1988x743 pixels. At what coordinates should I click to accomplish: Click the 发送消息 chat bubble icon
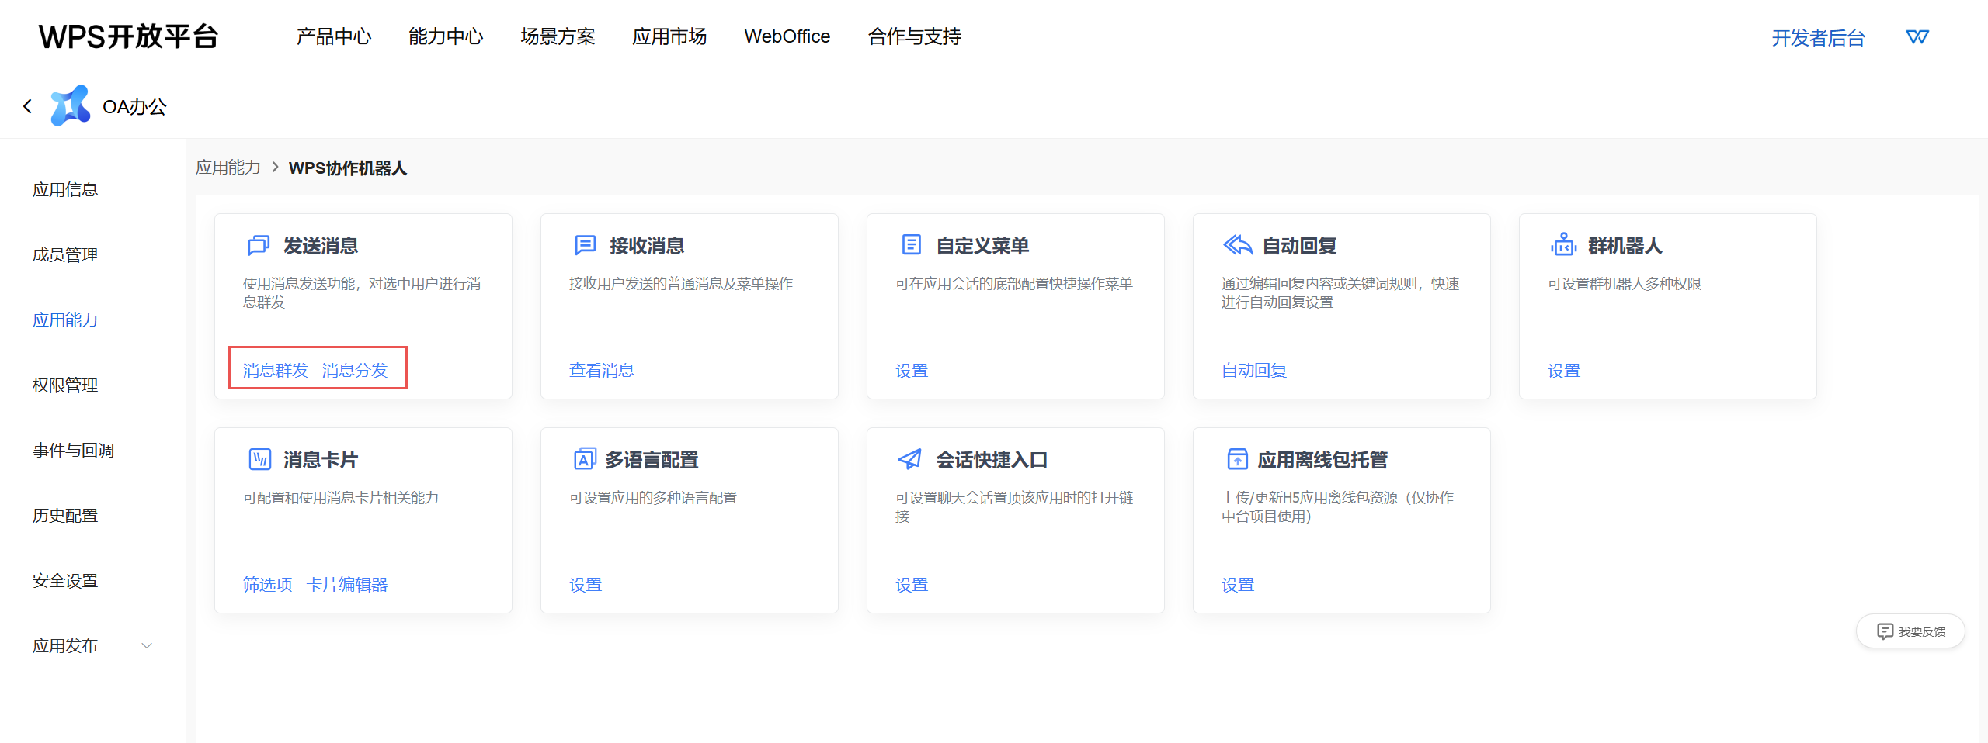tap(257, 245)
